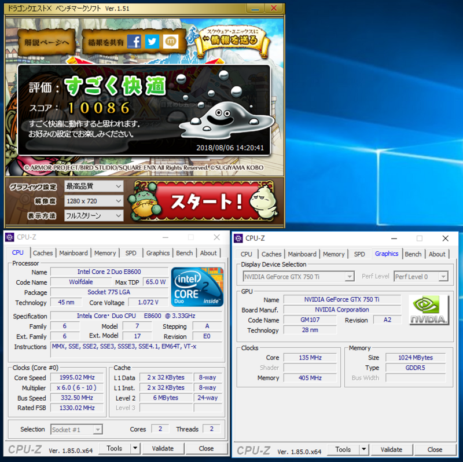463x462 pixels.
Task: Click the Intel Core 2 Duo logo
Action: 197,287
